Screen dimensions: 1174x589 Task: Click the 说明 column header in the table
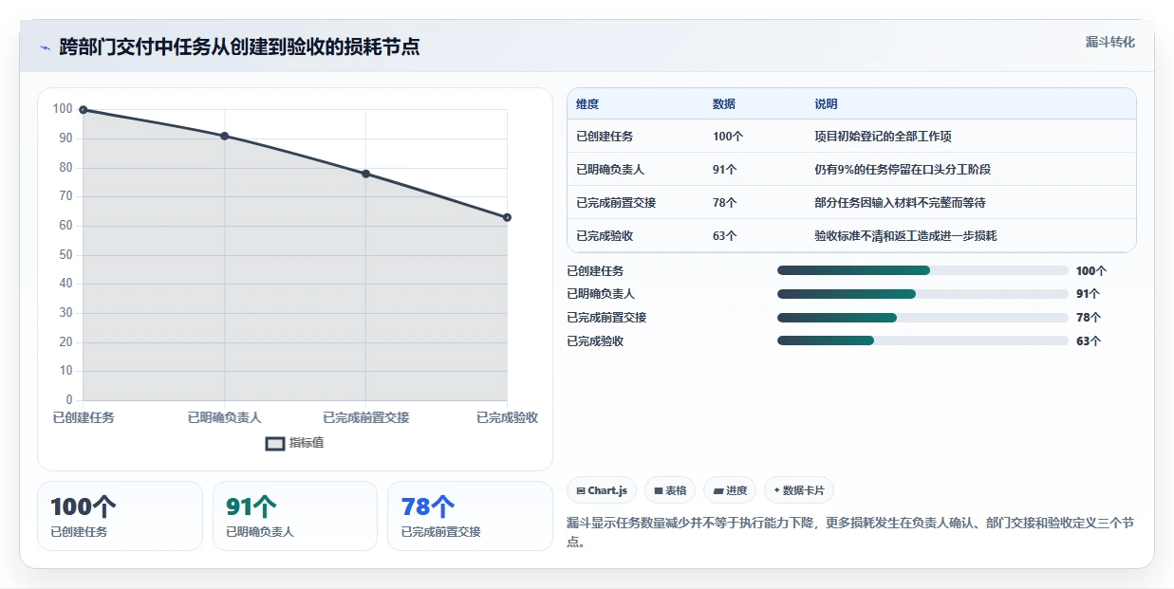tap(826, 104)
